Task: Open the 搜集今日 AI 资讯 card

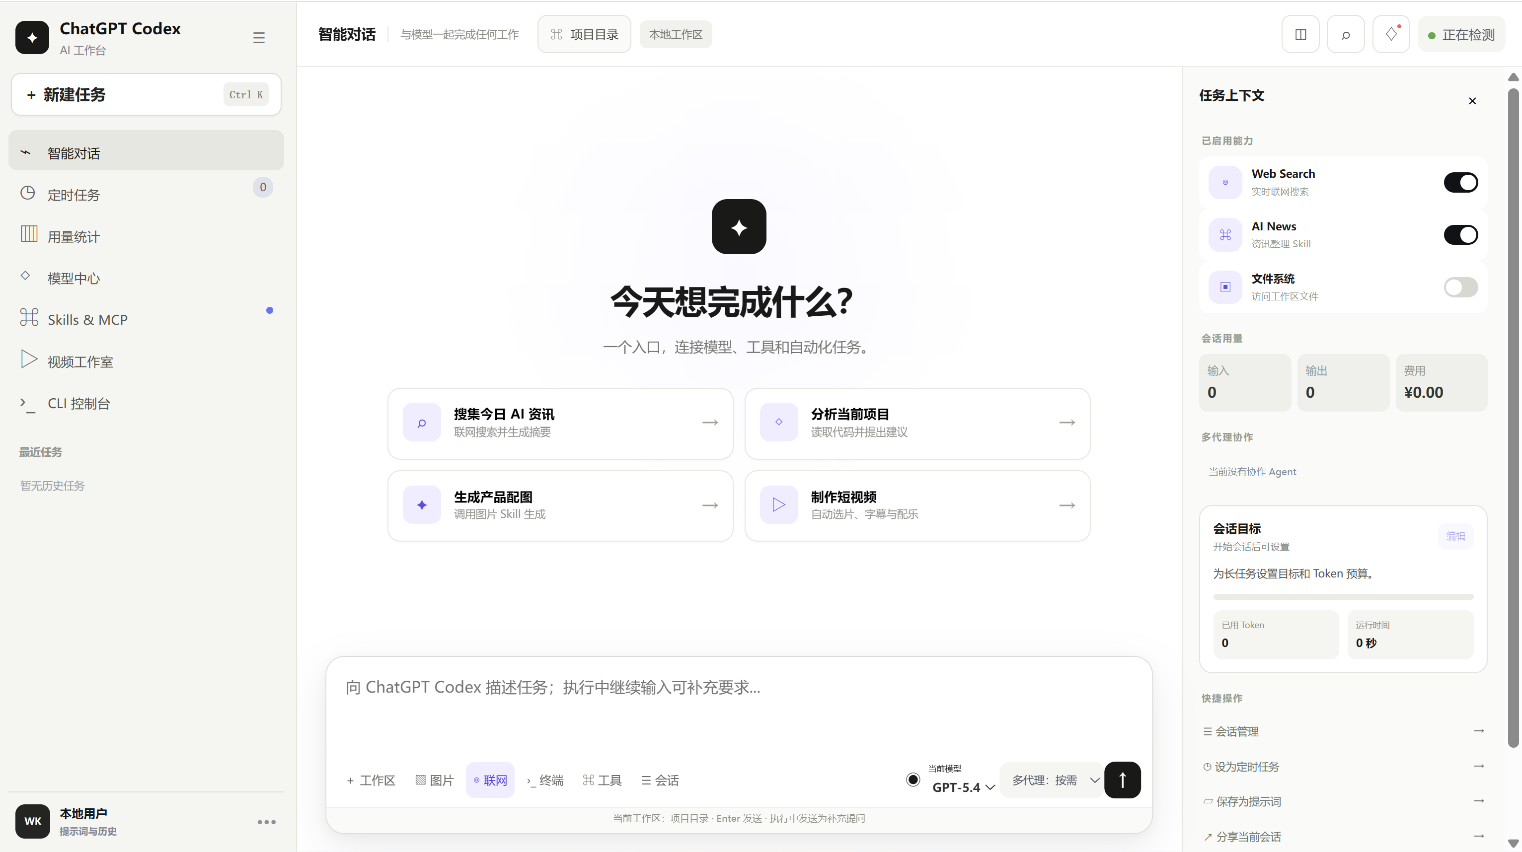Action: pos(560,423)
